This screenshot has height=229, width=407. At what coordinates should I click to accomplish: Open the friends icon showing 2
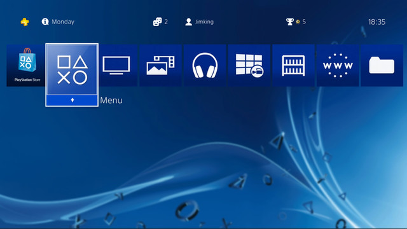157,22
